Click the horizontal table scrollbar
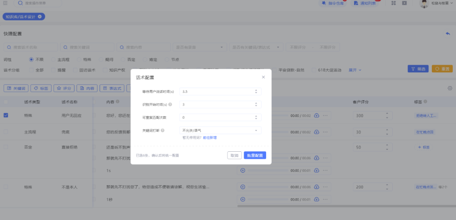 tap(346, 206)
